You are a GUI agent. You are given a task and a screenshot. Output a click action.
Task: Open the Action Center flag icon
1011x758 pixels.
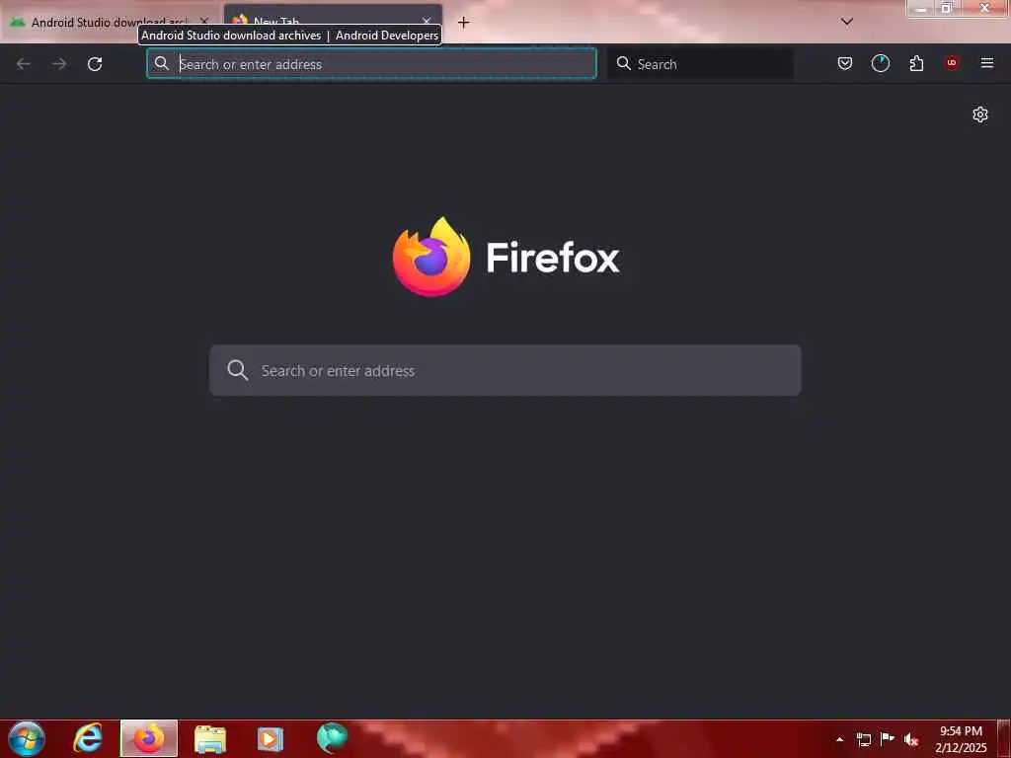[x=888, y=738]
